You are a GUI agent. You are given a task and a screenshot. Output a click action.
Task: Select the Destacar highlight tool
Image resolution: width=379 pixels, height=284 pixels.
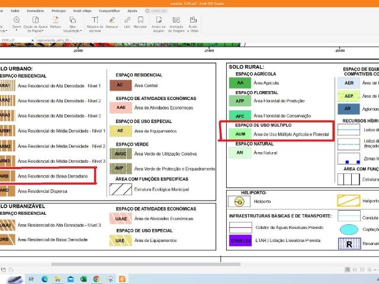coord(112,23)
